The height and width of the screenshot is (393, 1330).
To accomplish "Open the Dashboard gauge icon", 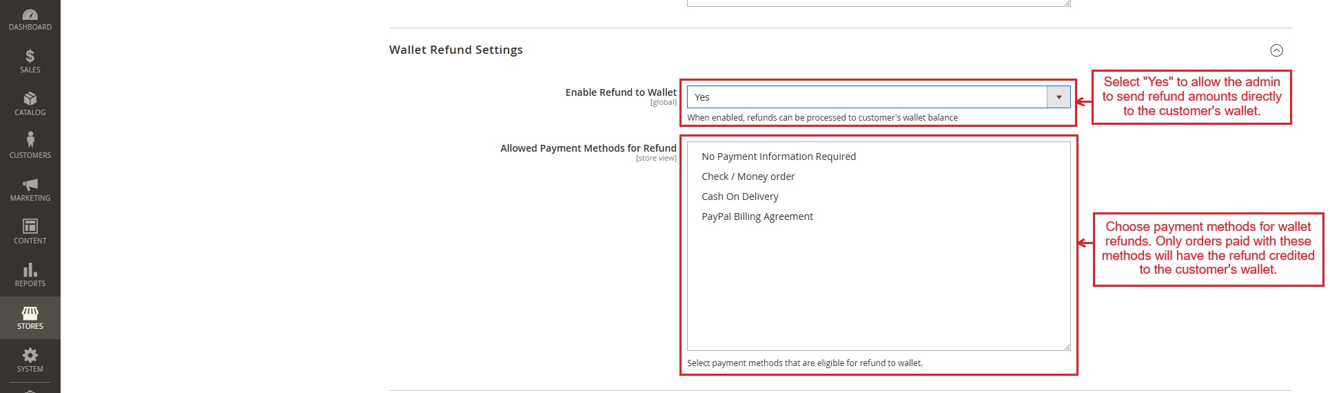I will click(30, 14).
